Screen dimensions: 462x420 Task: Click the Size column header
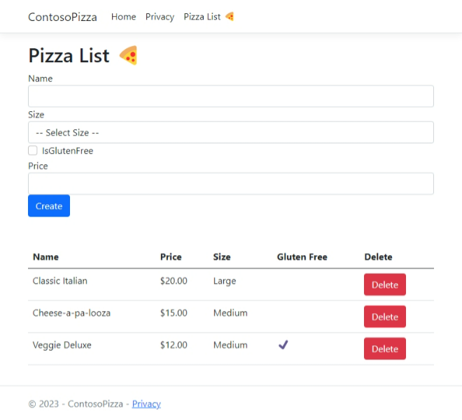pyautogui.click(x=222, y=257)
